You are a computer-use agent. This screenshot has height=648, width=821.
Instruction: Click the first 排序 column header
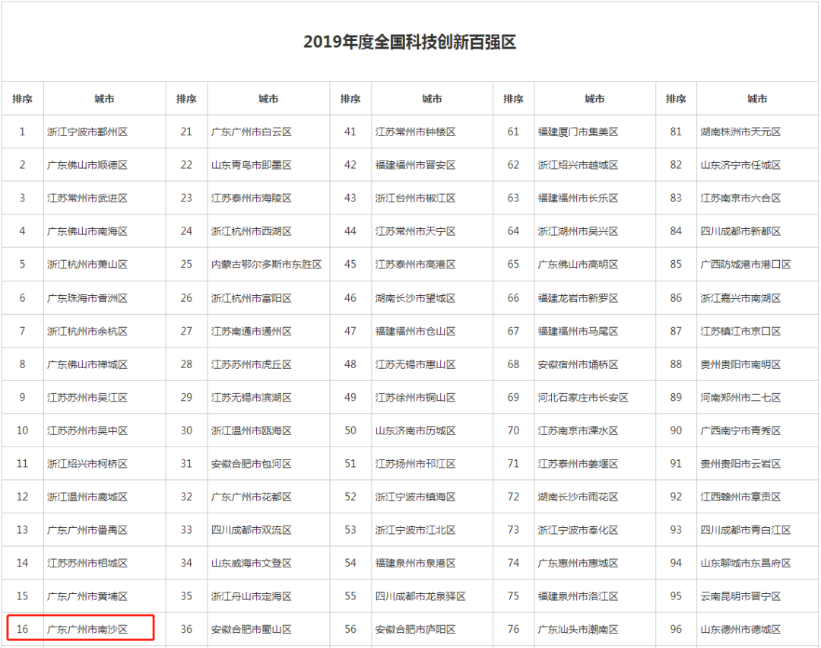coord(22,98)
